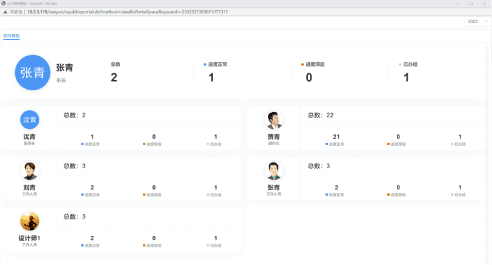Viewport: 492px width, 265px height.
Task: Click the 贾青 name label
Action: (274, 137)
